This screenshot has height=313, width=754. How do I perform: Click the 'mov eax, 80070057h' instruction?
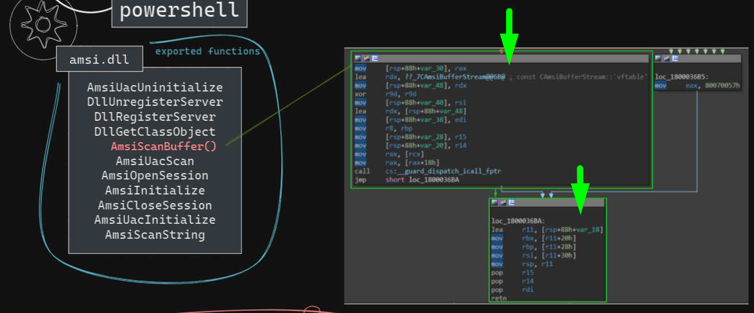coord(698,86)
